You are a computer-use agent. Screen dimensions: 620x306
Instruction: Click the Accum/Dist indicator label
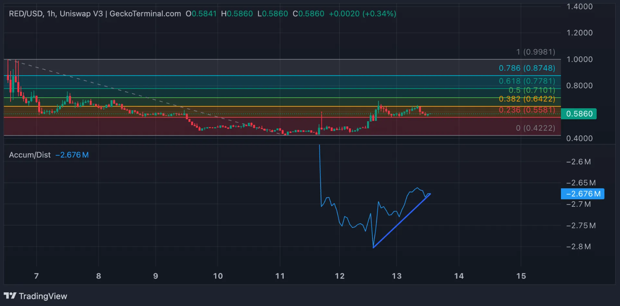[x=30, y=155]
